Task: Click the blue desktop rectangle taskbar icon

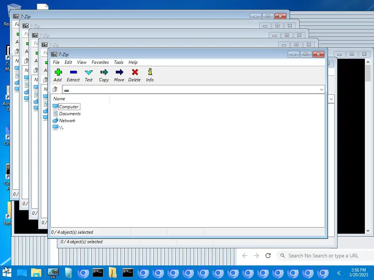Action: click(x=22, y=273)
